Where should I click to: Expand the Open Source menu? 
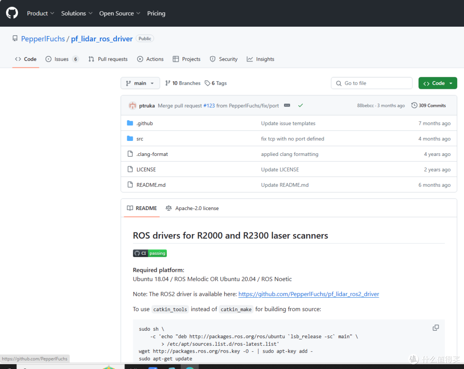pos(119,13)
